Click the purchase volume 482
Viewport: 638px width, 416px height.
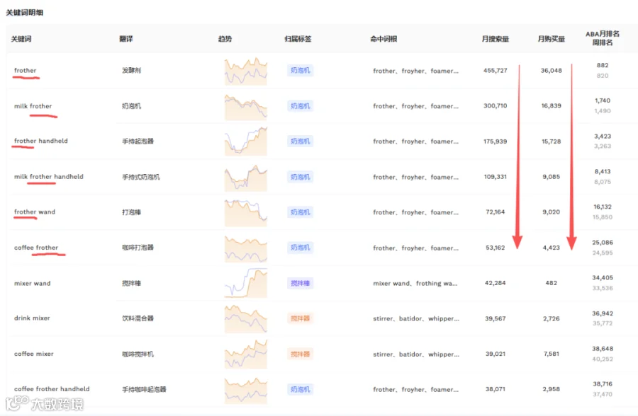point(552,283)
